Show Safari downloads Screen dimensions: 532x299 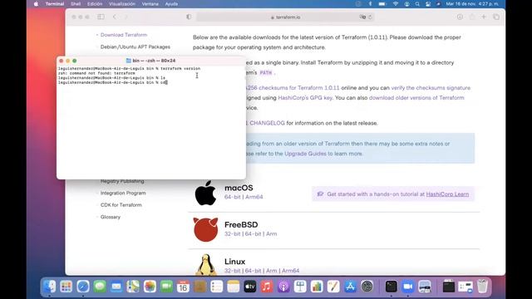tap(460, 17)
